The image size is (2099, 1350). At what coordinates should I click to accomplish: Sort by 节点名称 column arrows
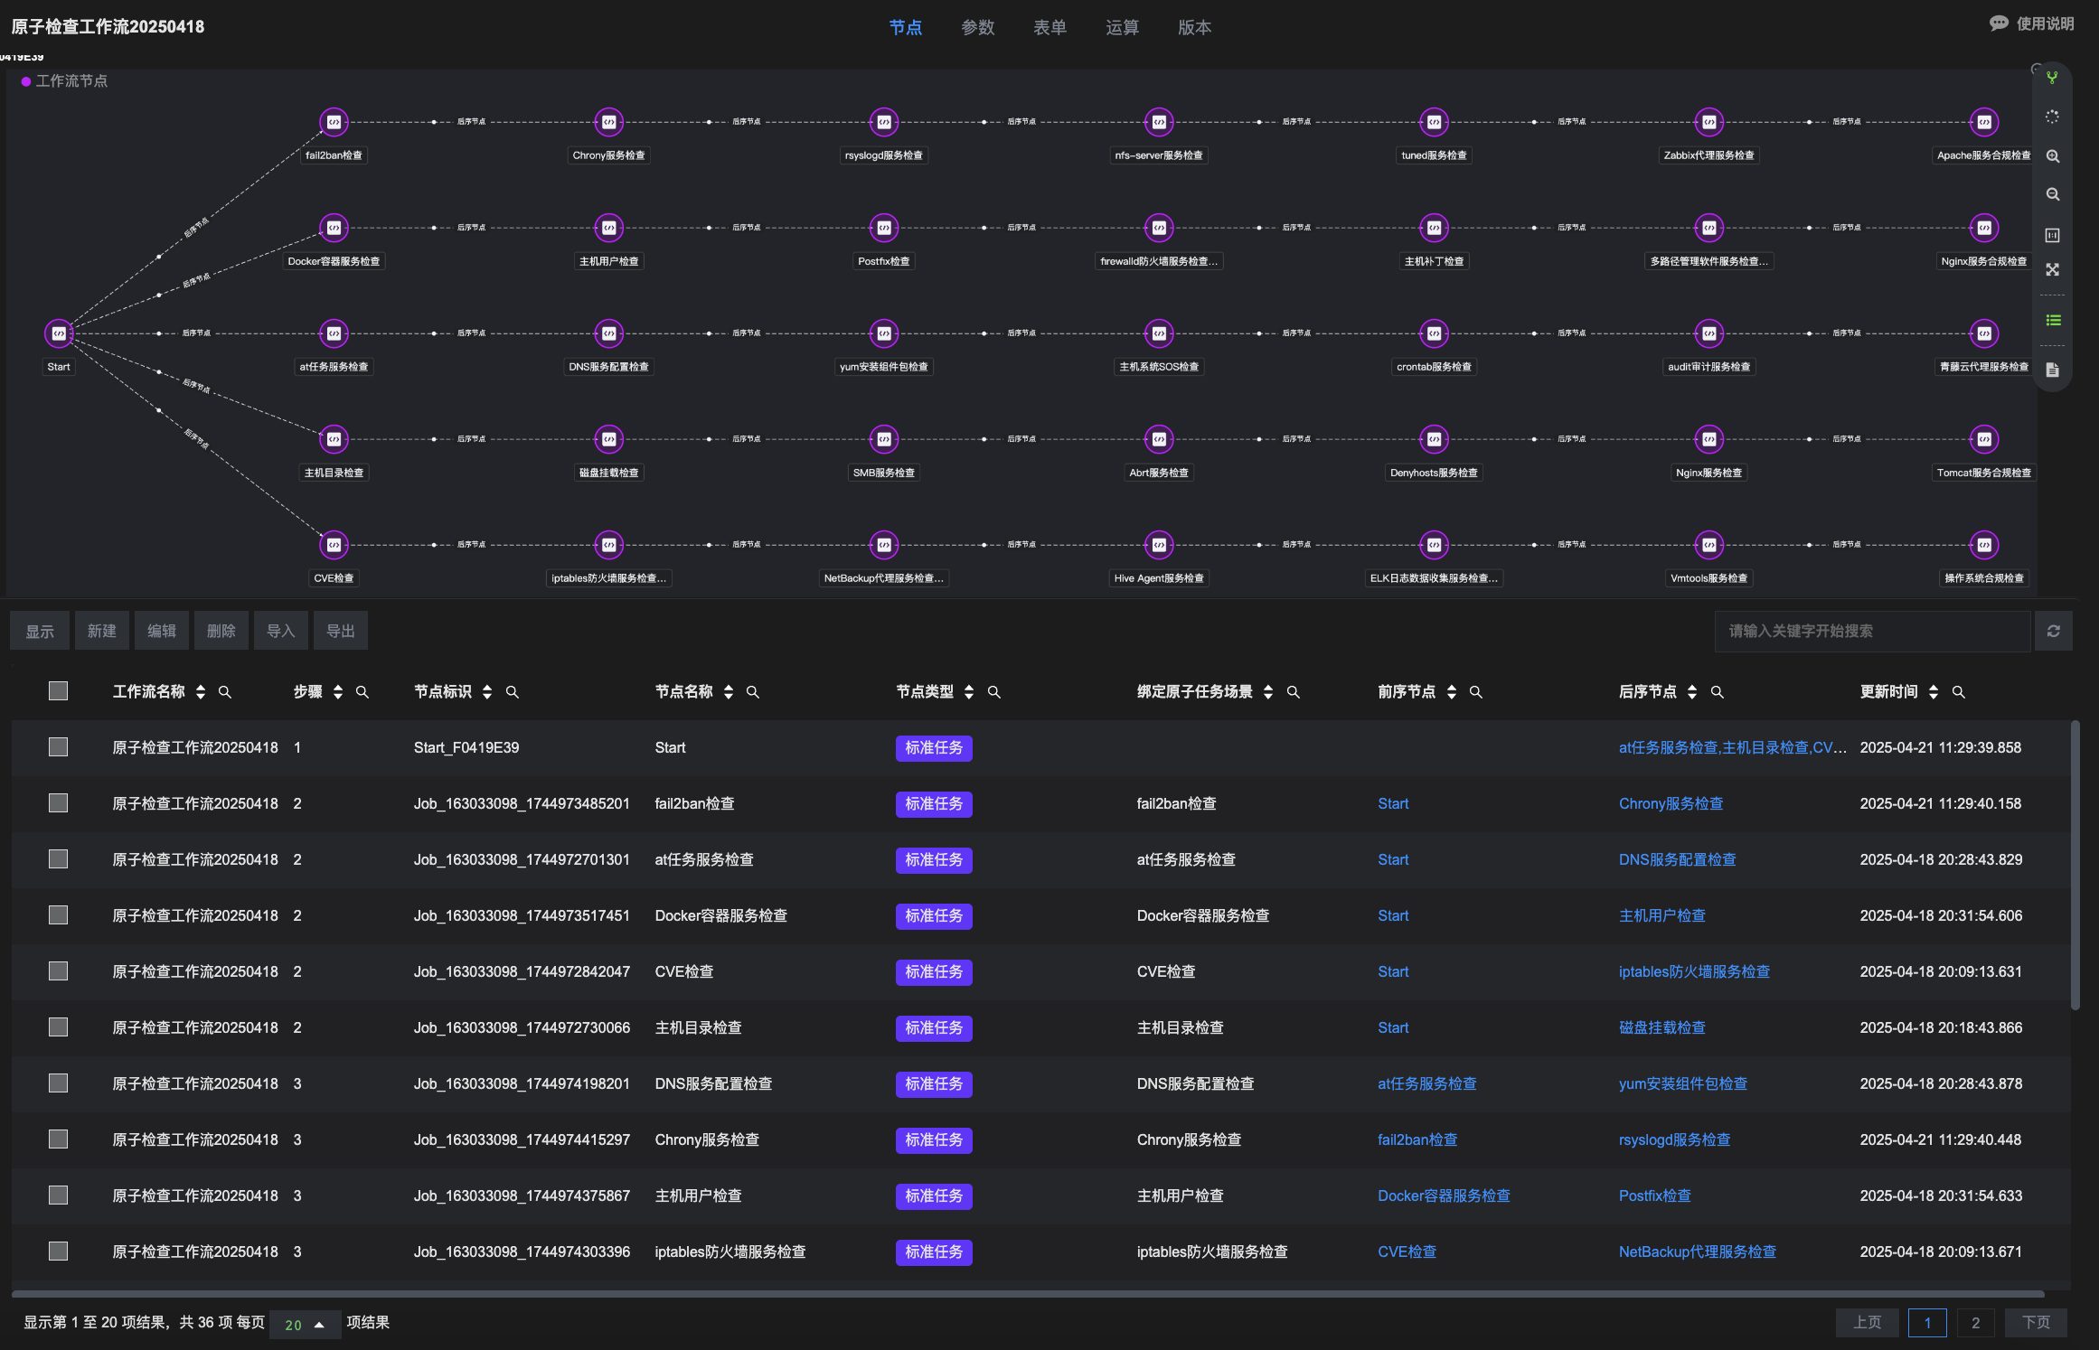[729, 692]
